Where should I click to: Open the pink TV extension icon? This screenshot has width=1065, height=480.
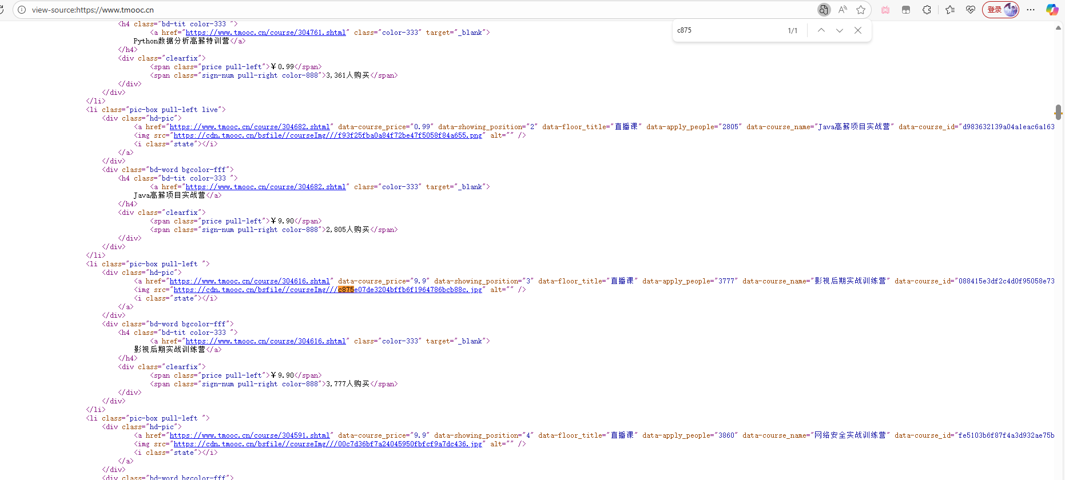tap(885, 10)
